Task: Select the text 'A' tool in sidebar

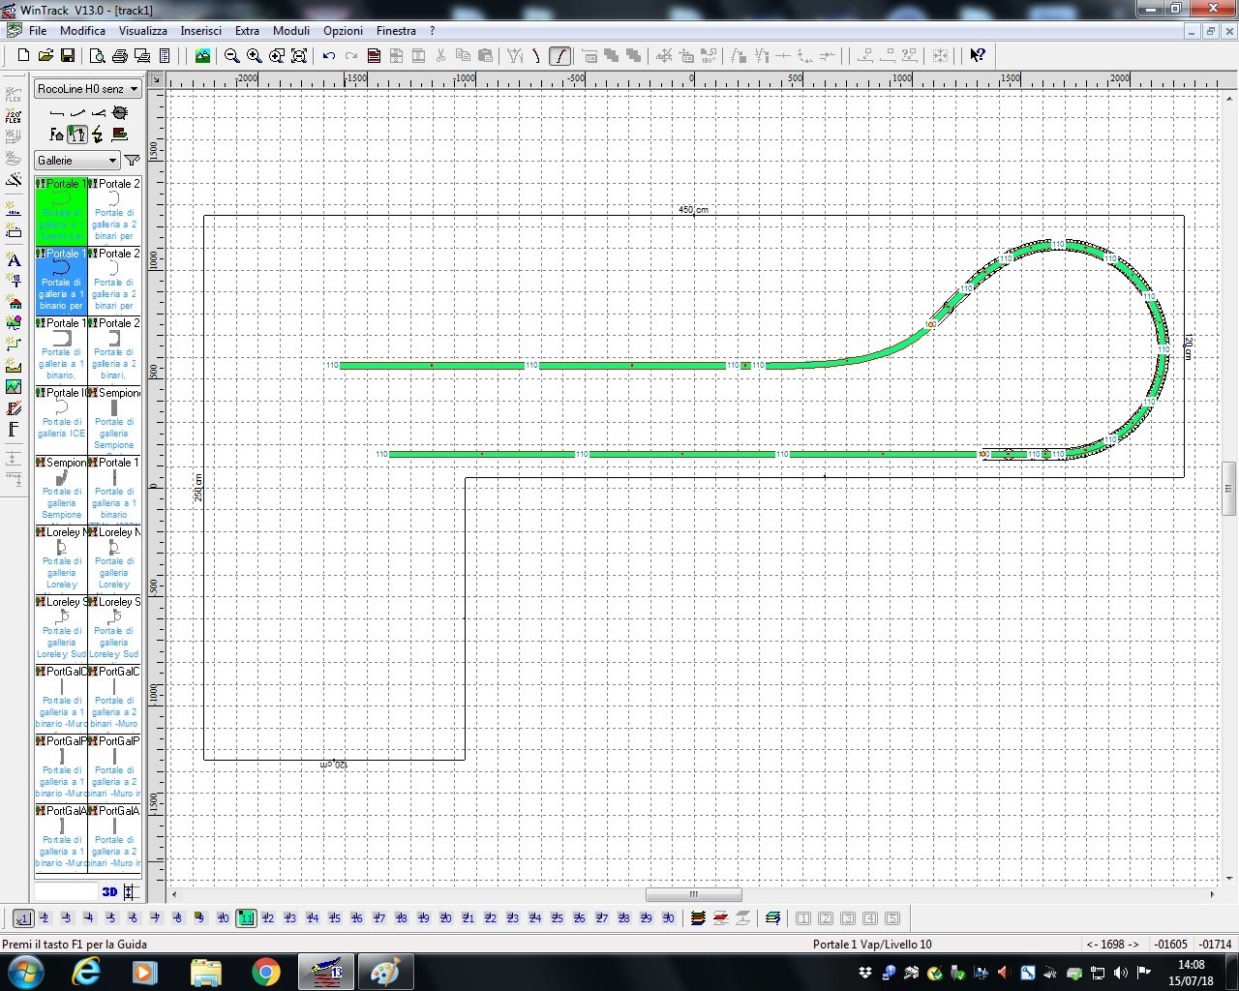Action: (x=14, y=259)
